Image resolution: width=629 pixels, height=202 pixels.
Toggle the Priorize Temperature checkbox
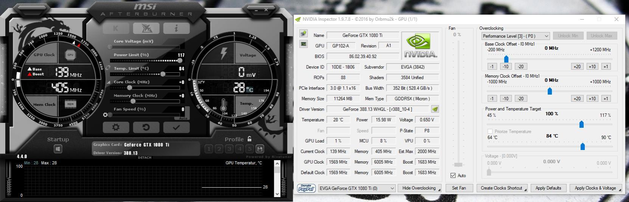pos(490,132)
